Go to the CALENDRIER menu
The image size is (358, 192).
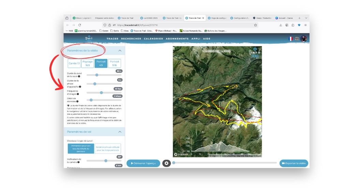pos(153,39)
